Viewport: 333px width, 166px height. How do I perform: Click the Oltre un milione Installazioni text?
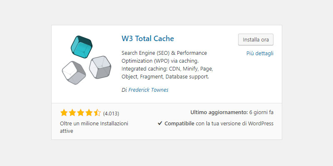[x=94, y=127]
